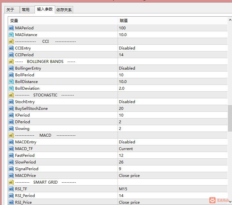Image resolution: width=232 pixels, height=205 pixels.
Task: Select the Slowing variable name
Action: click(22, 129)
